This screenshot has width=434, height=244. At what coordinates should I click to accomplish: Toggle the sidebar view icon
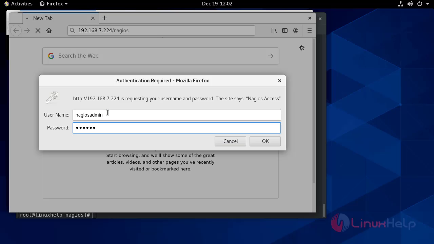[x=285, y=30]
